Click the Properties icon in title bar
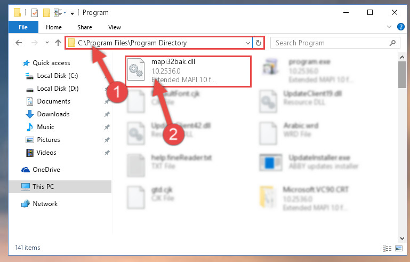The image size is (410, 262). (x=35, y=13)
